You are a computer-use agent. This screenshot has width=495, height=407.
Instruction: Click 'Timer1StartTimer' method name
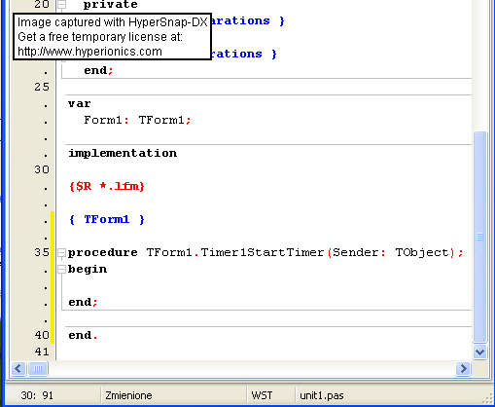263,252
